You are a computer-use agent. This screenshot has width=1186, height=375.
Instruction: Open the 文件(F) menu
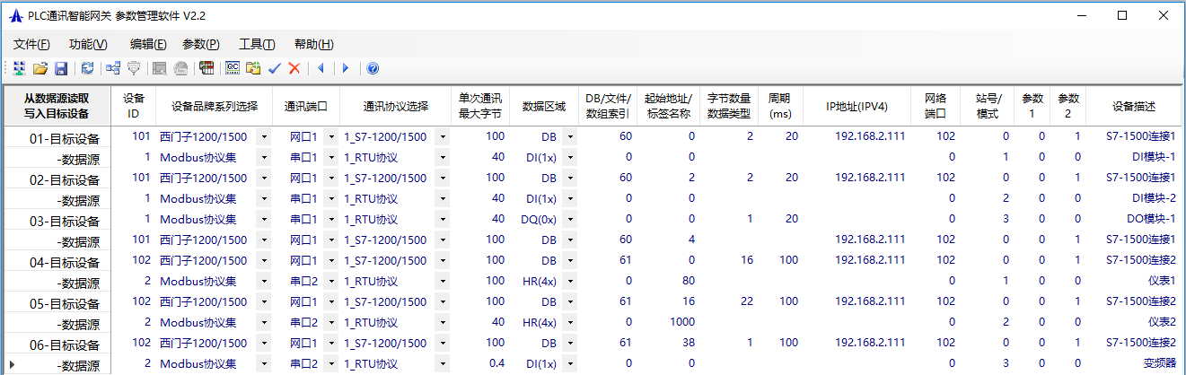(31, 44)
